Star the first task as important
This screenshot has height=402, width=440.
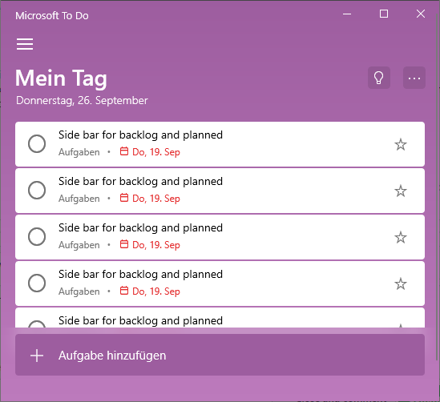click(x=401, y=144)
